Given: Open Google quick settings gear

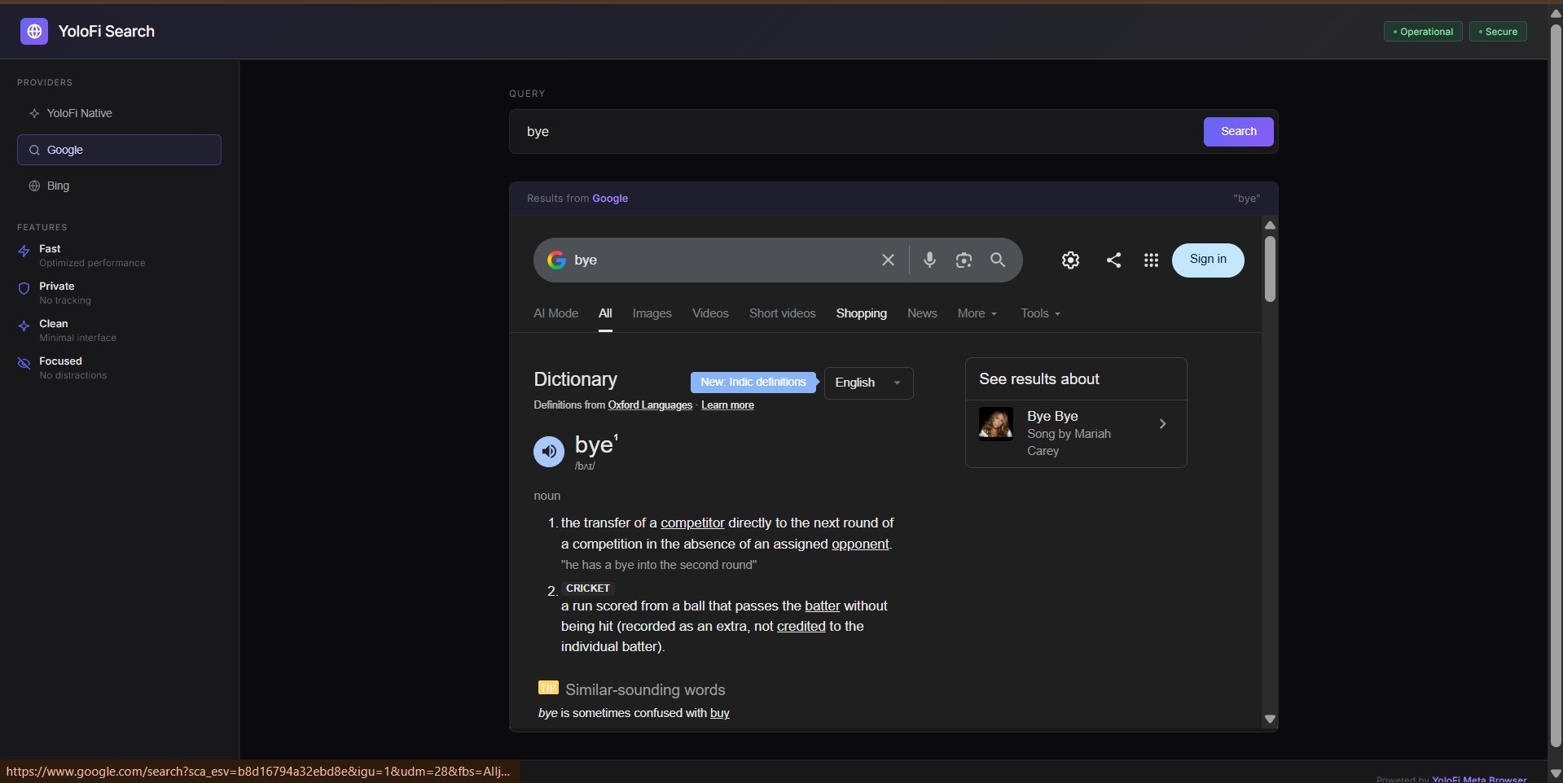Looking at the screenshot, I should point(1070,260).
